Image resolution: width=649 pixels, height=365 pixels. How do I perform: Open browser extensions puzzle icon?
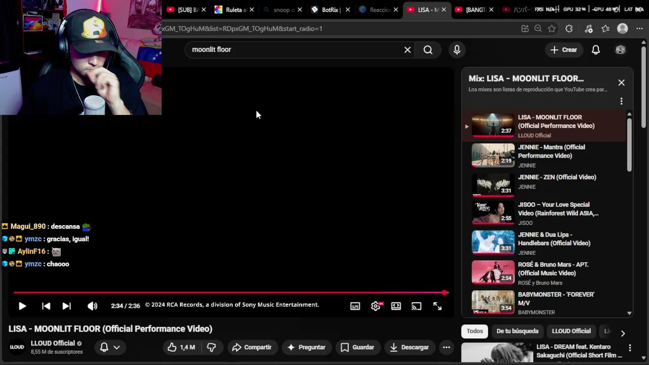pos(569,29)
